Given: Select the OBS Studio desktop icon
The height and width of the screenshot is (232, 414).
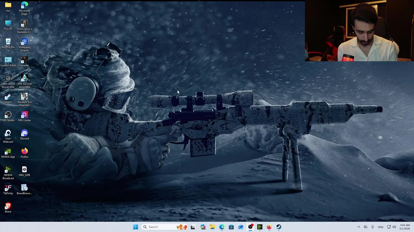Looking at the screenshot, I should pyautogui.click(x=8, y=117).
